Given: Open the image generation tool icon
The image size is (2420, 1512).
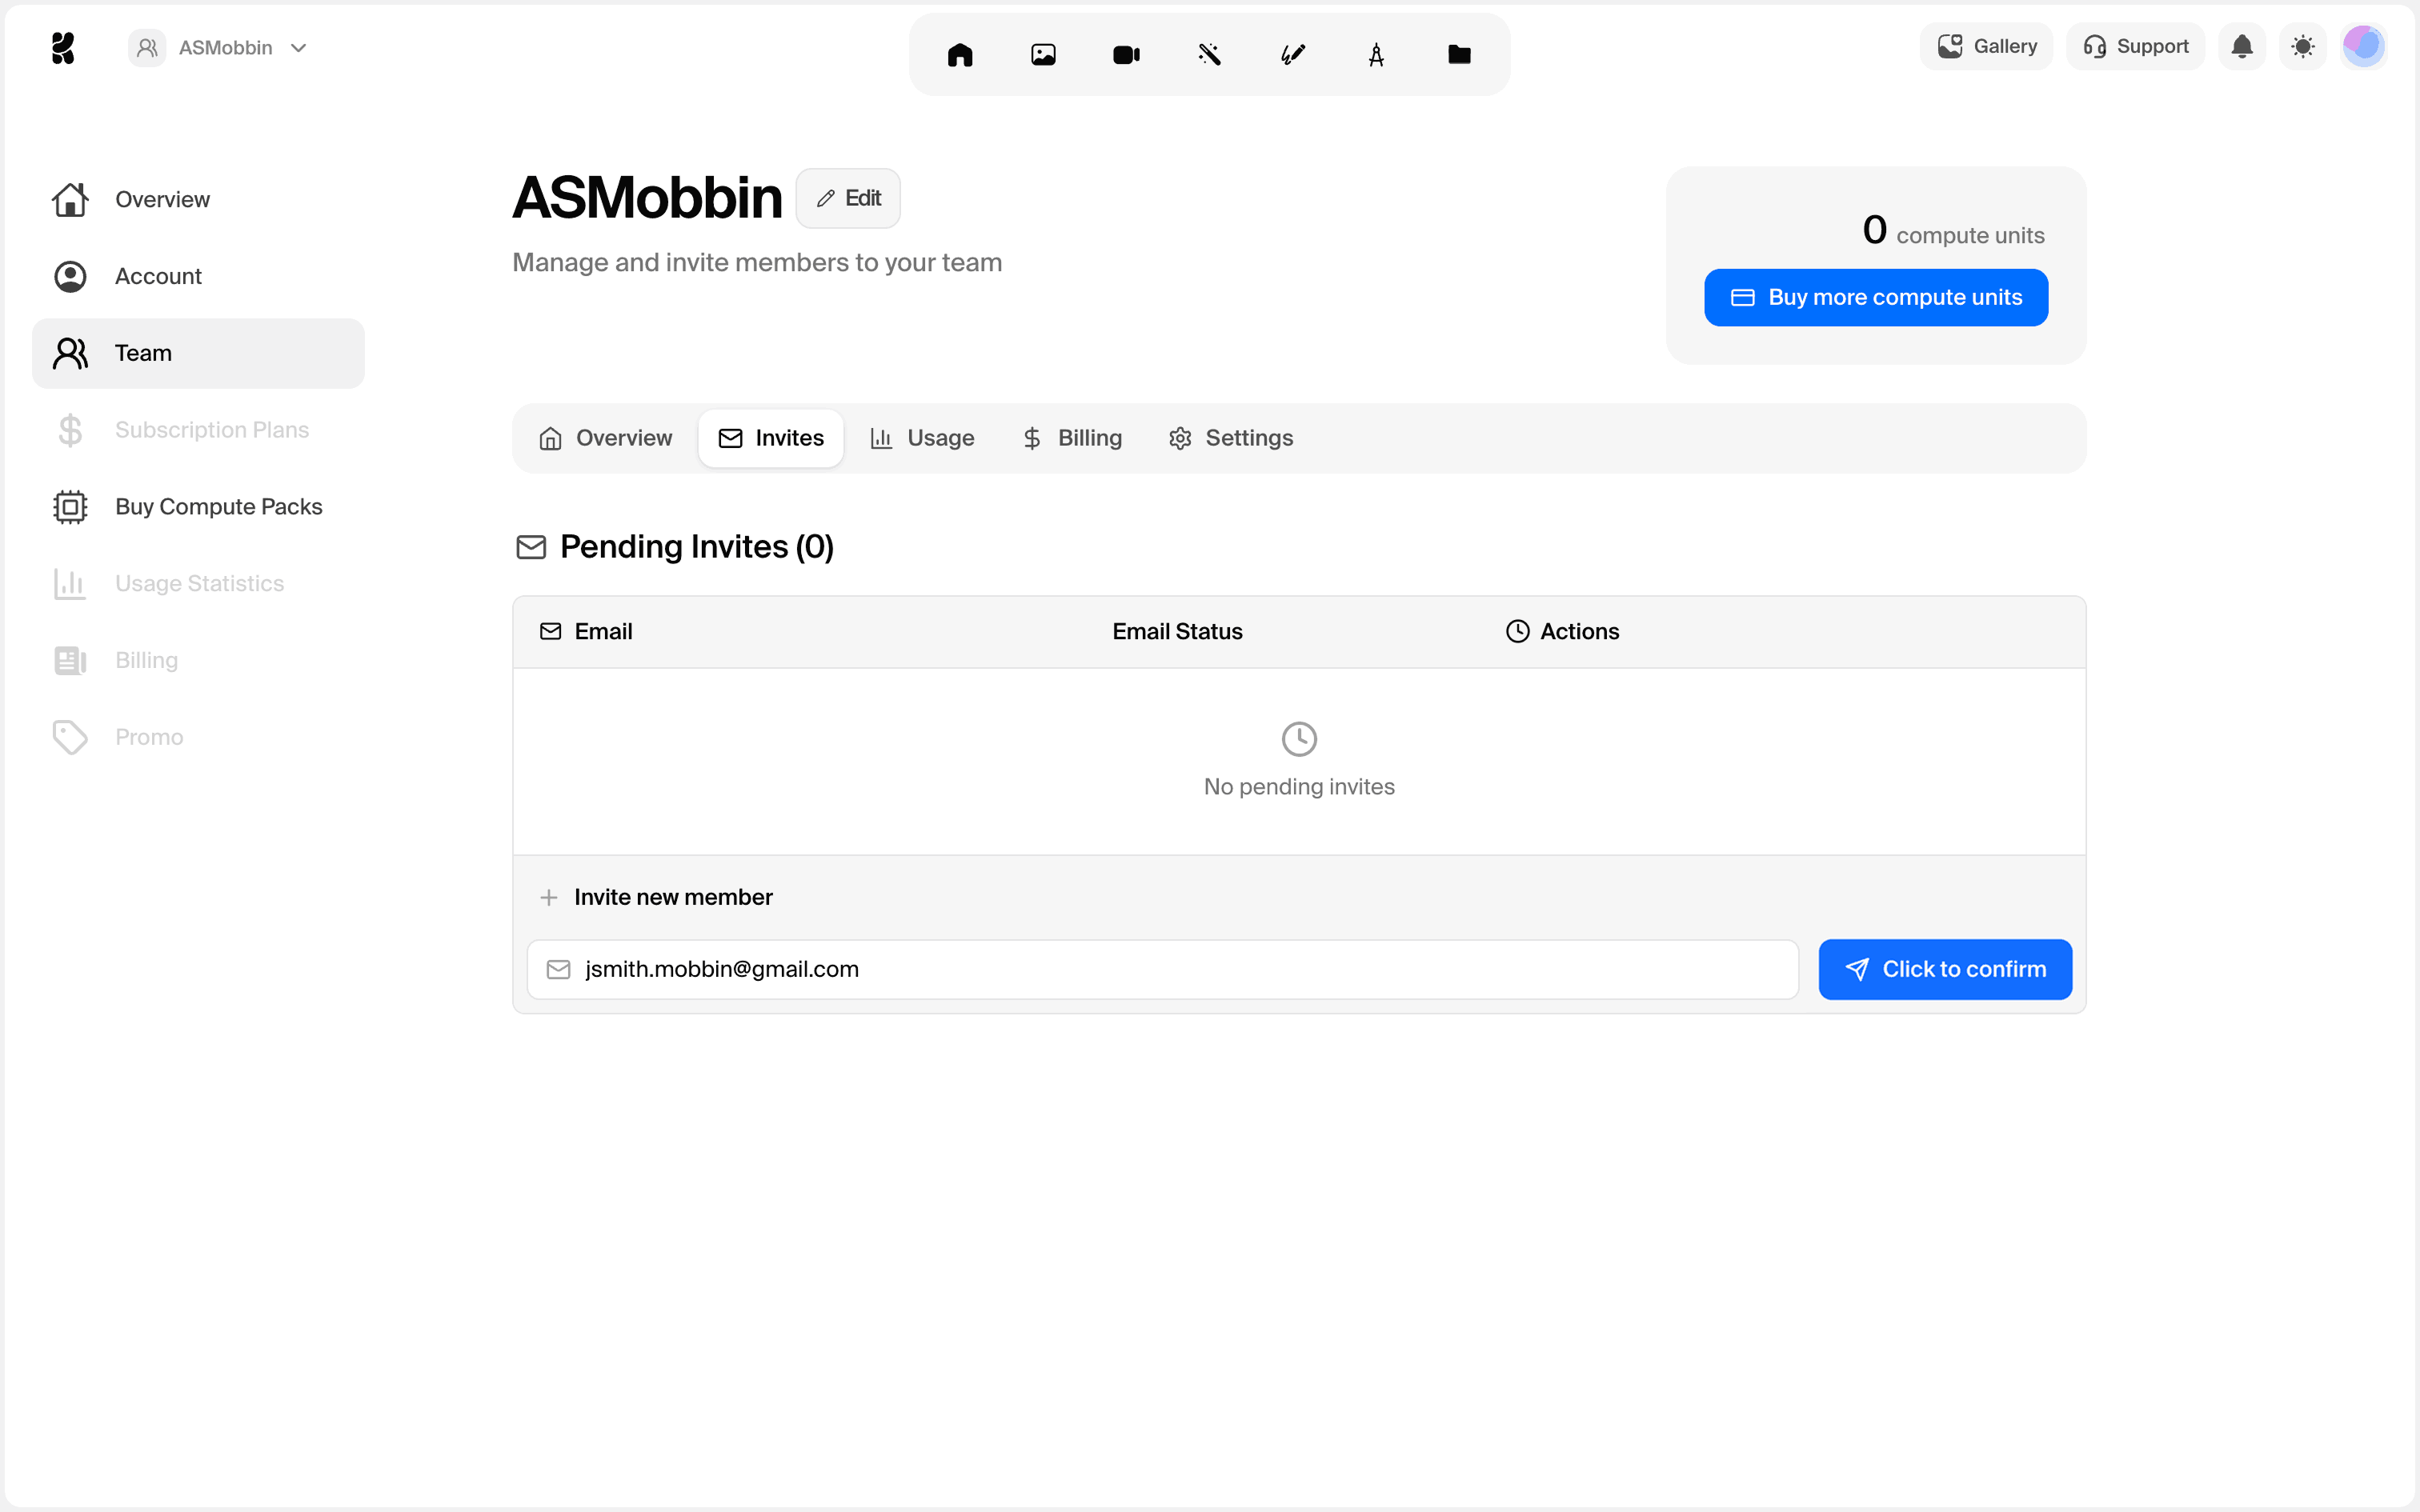Looking at the screenshot, I should [x=1043, y=55].
